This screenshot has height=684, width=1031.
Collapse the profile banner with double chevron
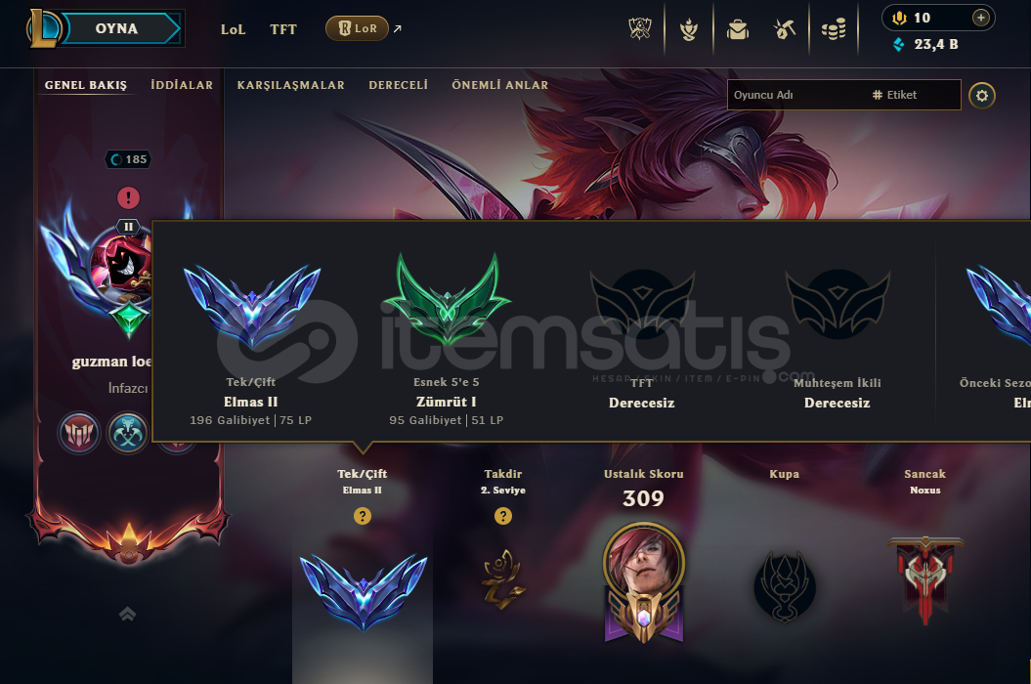[x=128, y=615]
